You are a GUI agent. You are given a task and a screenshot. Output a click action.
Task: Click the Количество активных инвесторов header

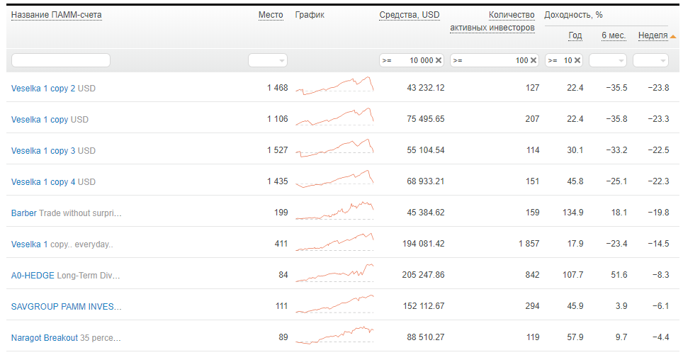coord(492,21)
